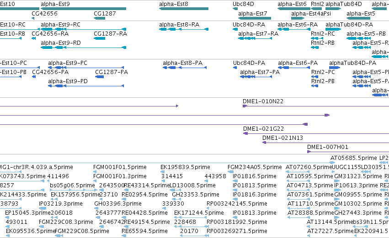Click EST bs05g06.5prime

click(x=72, y=185)
